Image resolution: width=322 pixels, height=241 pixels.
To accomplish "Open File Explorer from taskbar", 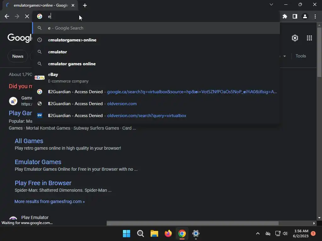I will click(x=154, y=233).
